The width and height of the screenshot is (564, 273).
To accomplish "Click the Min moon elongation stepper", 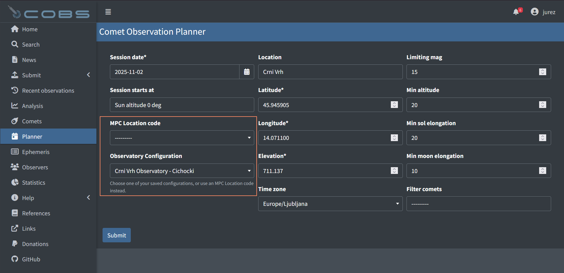I will coord(543,171).
